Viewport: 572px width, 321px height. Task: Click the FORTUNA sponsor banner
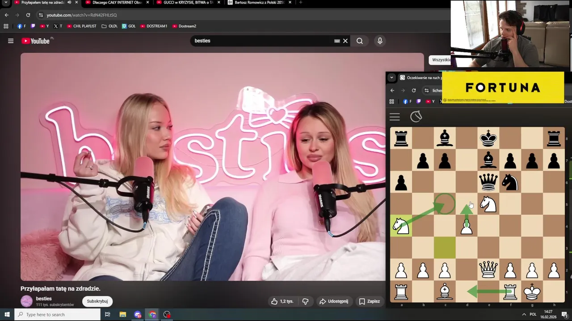(x=503, y=88)
